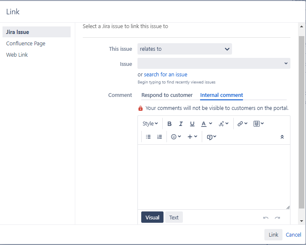306x245 pixels.
Task: Click the dialog scrollbar up arrow
Action: pos(301,26)
